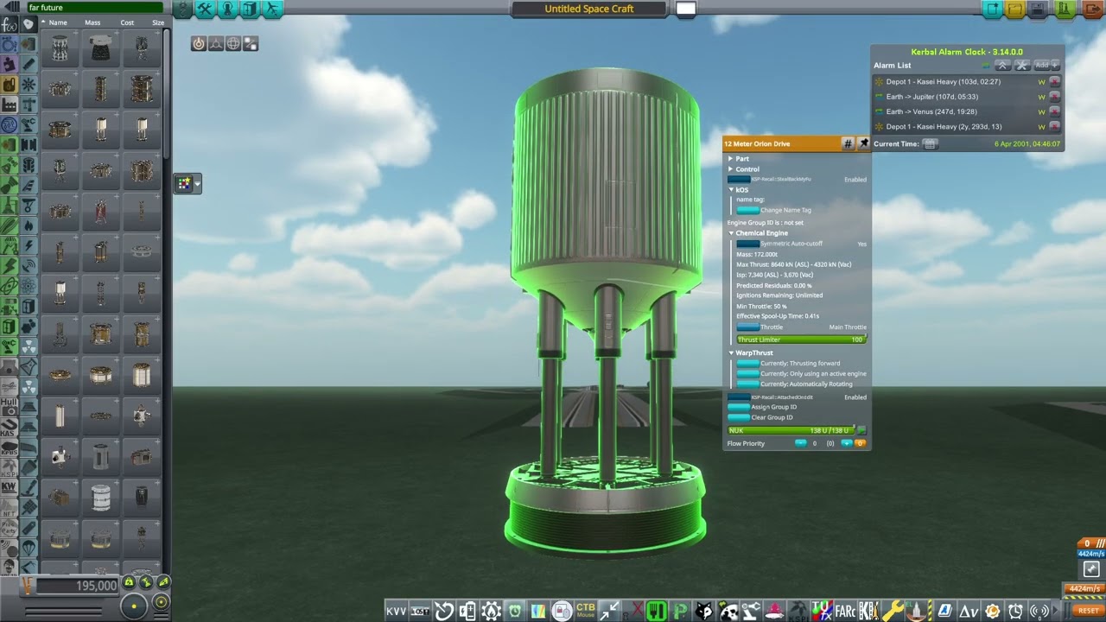Click the hash button on Orion Drive window
The width and height of the screenshot is (1106, 622).
click(848, 143)
